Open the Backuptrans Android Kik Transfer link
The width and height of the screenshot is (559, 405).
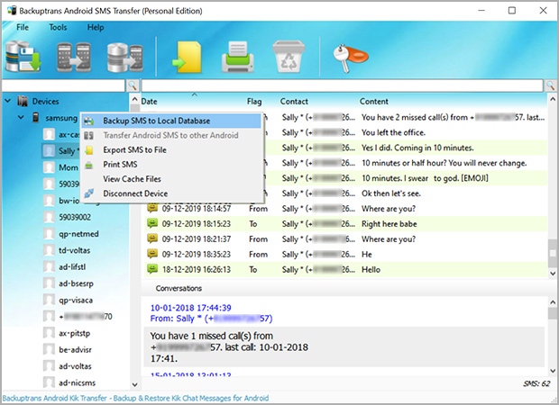point(135,398)
